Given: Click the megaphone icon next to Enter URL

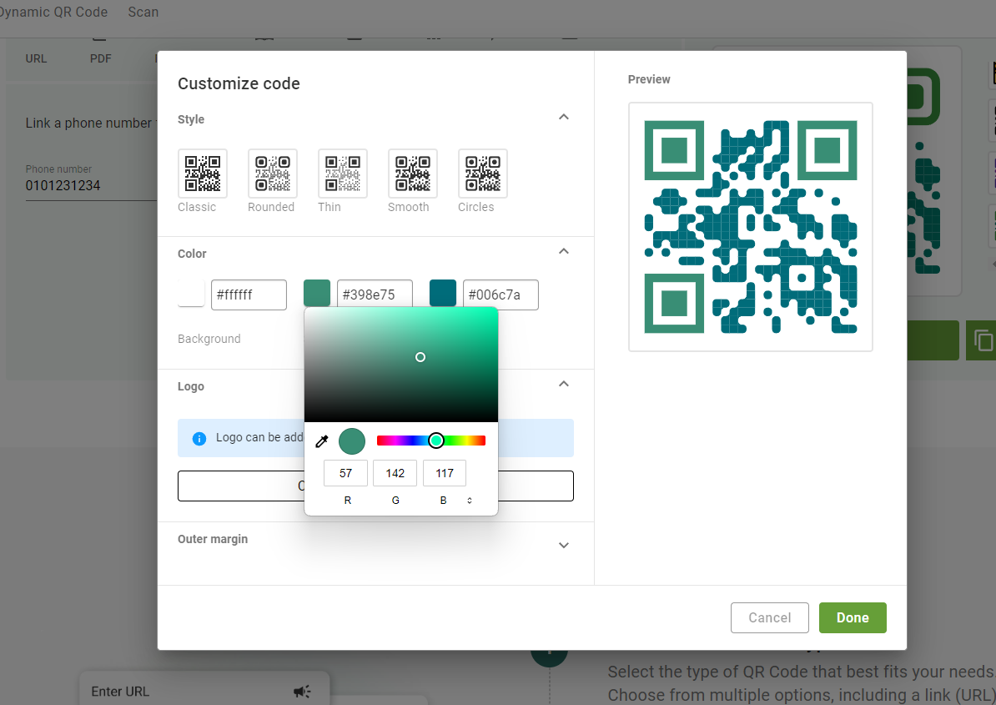Looking at the screenshot, I should 302,692.
